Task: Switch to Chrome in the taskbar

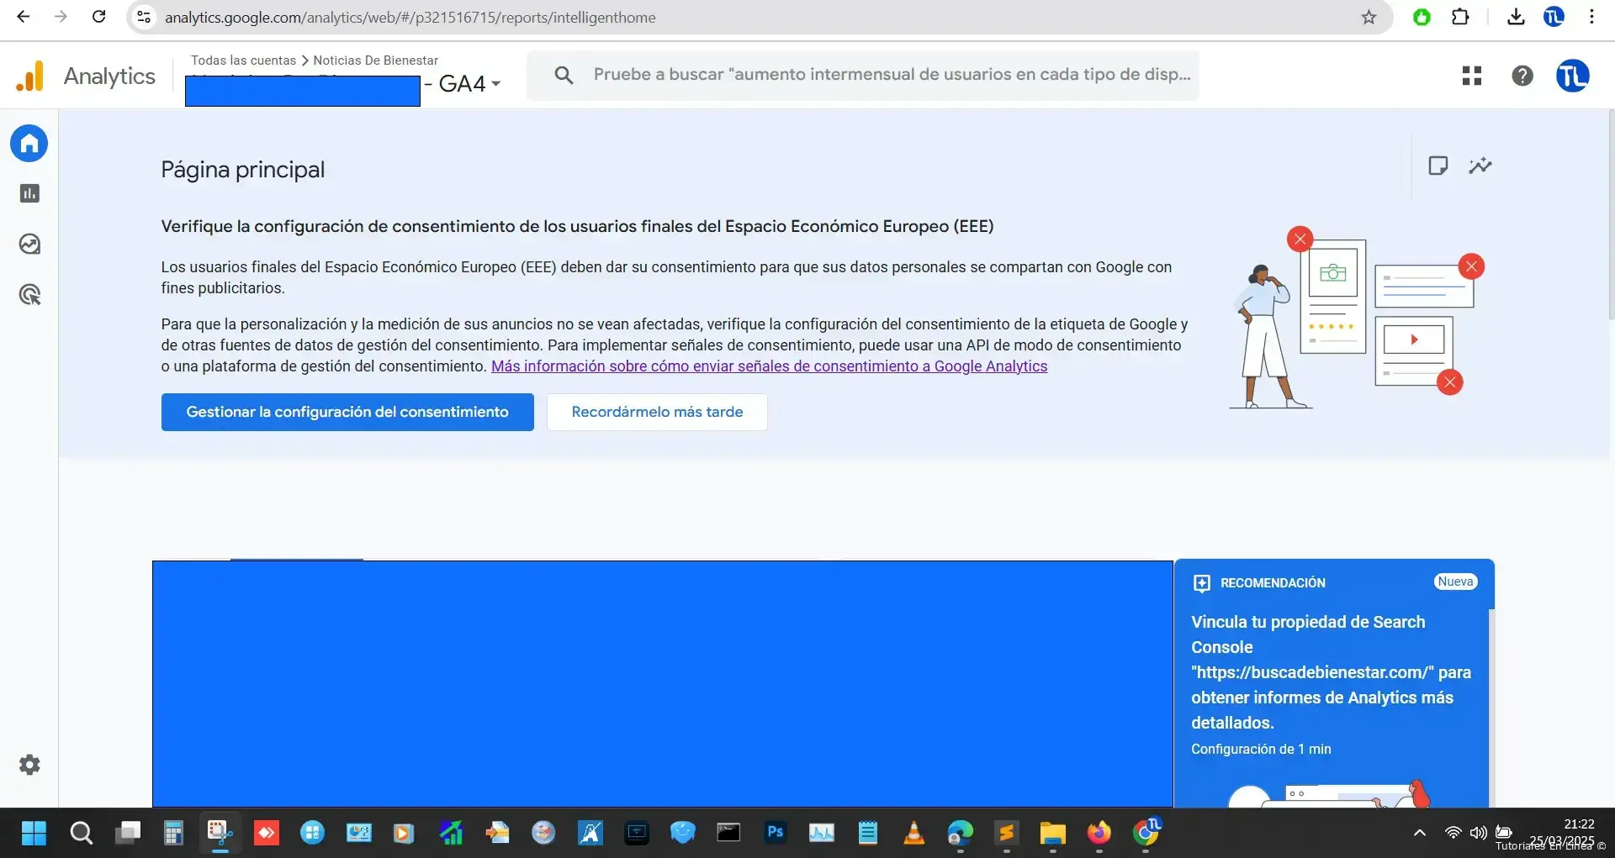Action: [1146, 833]
